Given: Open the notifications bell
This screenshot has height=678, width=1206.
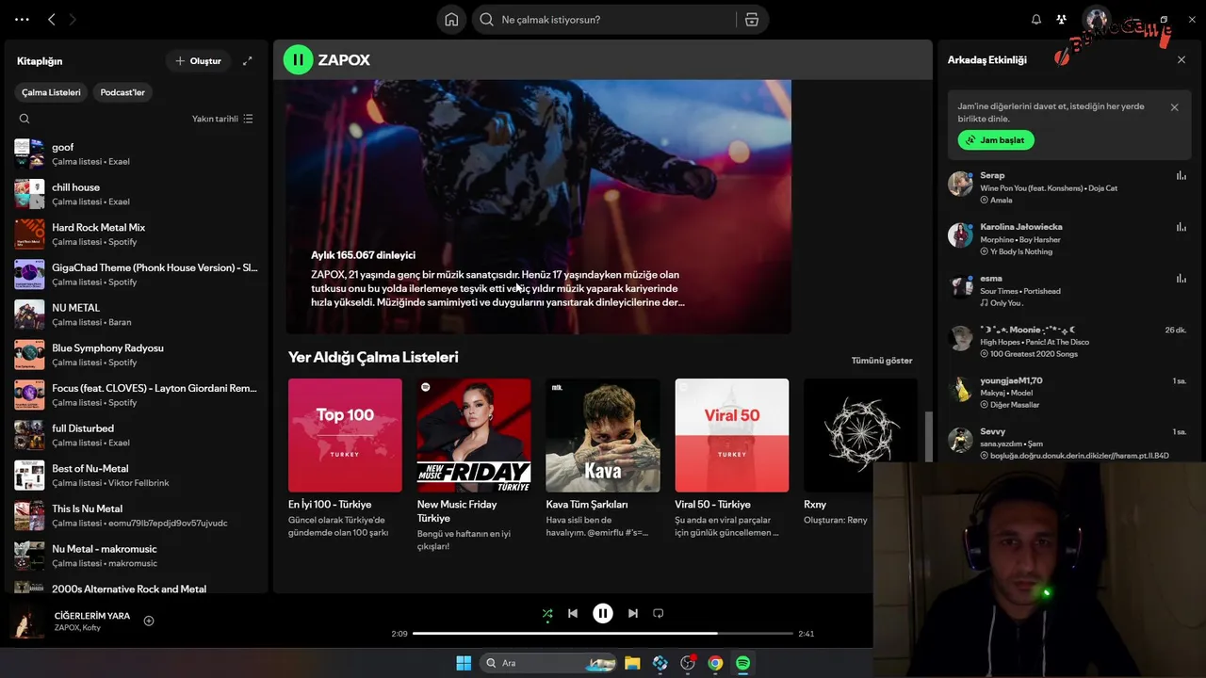Looking at the screenshot, I should [1036, 20].
